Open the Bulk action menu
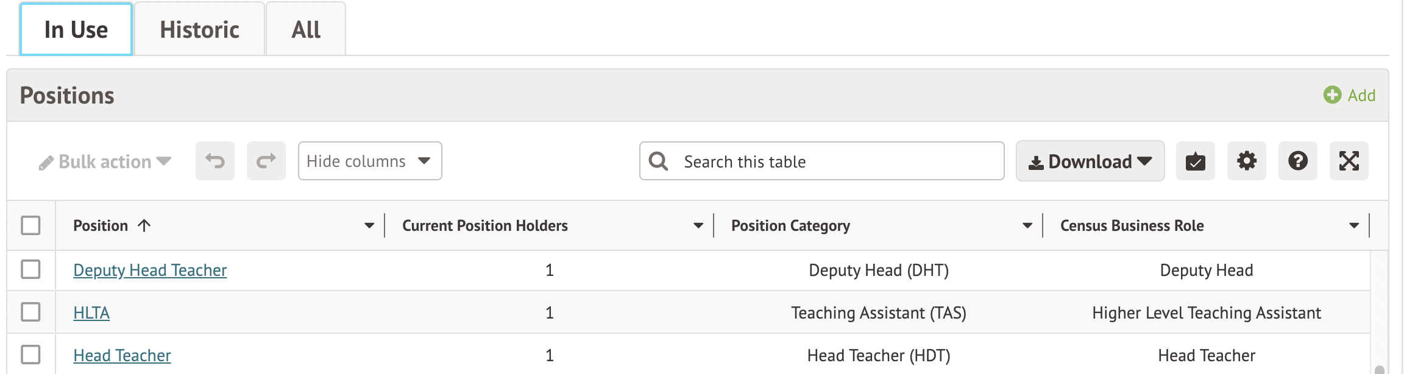Image resolution: width=1404 pixels, height=374 pixels. [105, 162]
